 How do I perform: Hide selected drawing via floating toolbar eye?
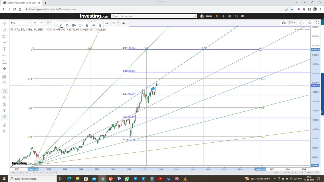tap(93, 25)
